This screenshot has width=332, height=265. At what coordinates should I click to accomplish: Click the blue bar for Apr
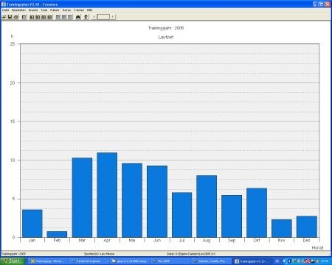tap(107, 195)
